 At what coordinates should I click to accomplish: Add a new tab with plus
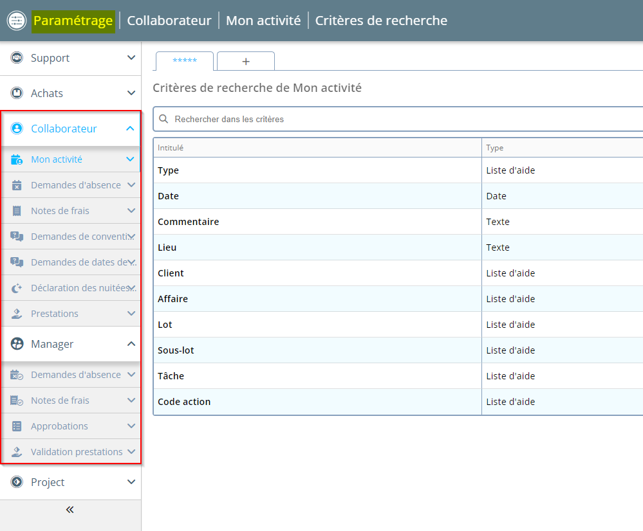pyautogui.click(x=246, y=61)
